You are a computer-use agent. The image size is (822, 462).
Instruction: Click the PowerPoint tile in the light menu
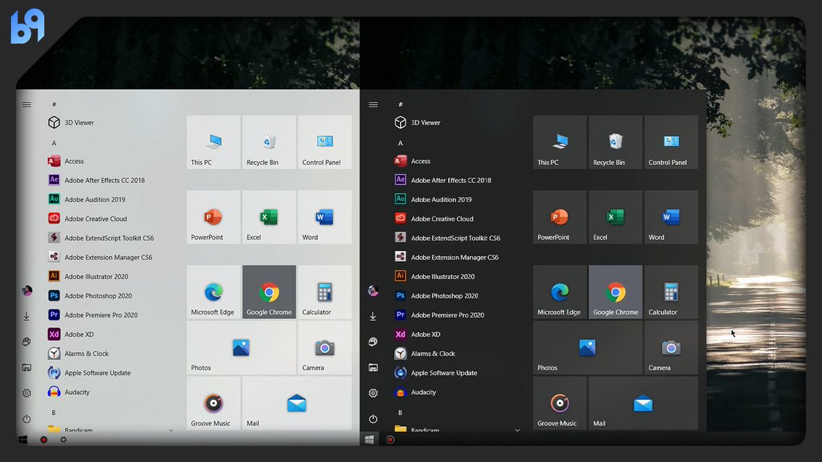coord(214,217)
